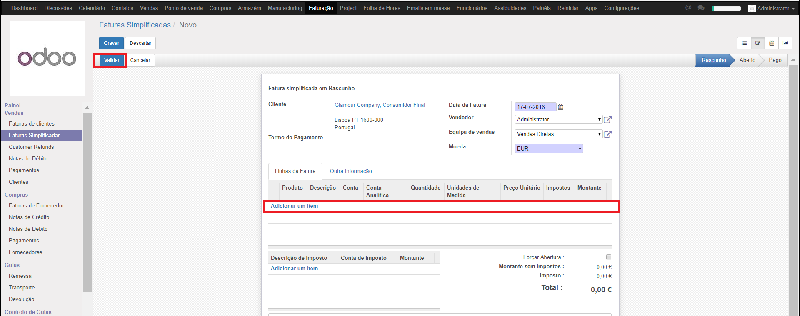
Task: Expand the Vendedor dropdown
Action: click(x=558, y=120)
